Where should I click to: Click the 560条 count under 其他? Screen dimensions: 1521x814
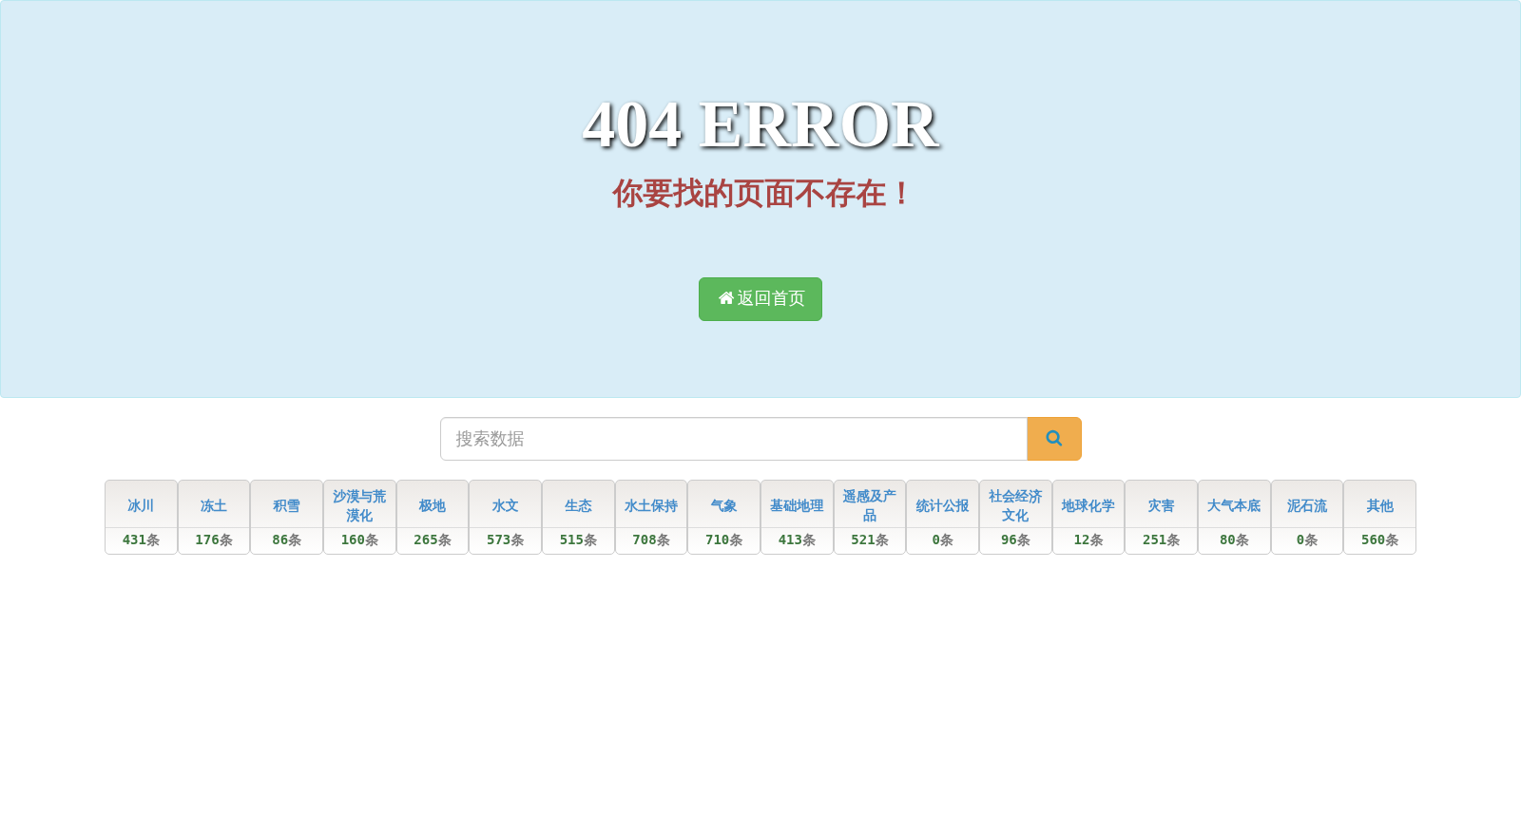pos(1379,540)
